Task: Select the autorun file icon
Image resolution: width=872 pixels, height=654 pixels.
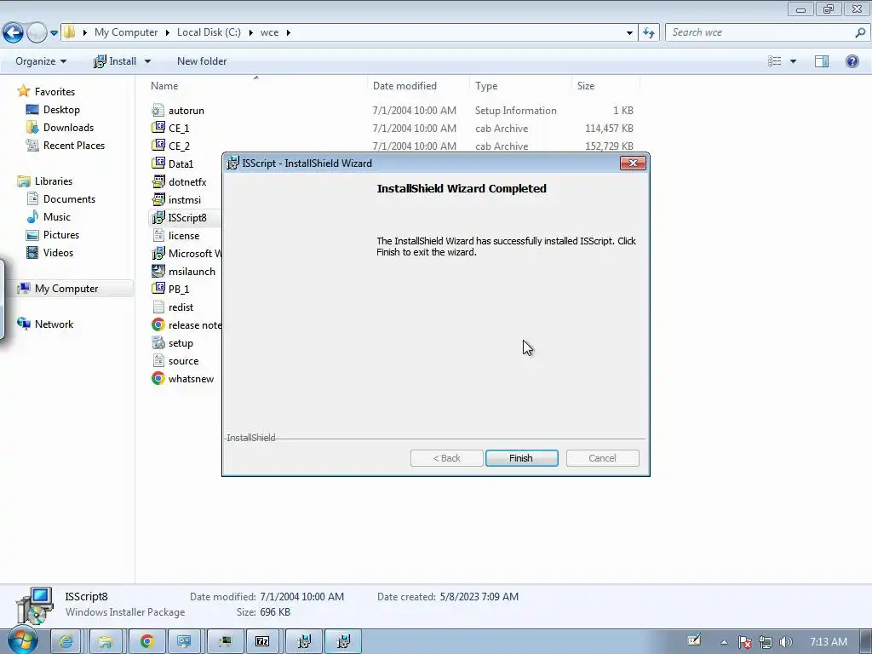Action: pos(158,110)
